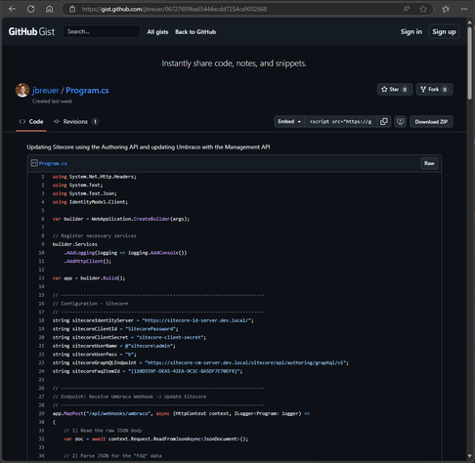View the Raw file
This screenshot has height=463, width=475.
[x=429, y=163]
